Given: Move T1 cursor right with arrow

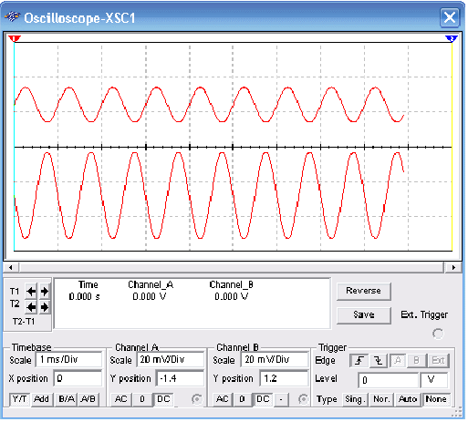Looking at the screenshot, I should 45,293.
